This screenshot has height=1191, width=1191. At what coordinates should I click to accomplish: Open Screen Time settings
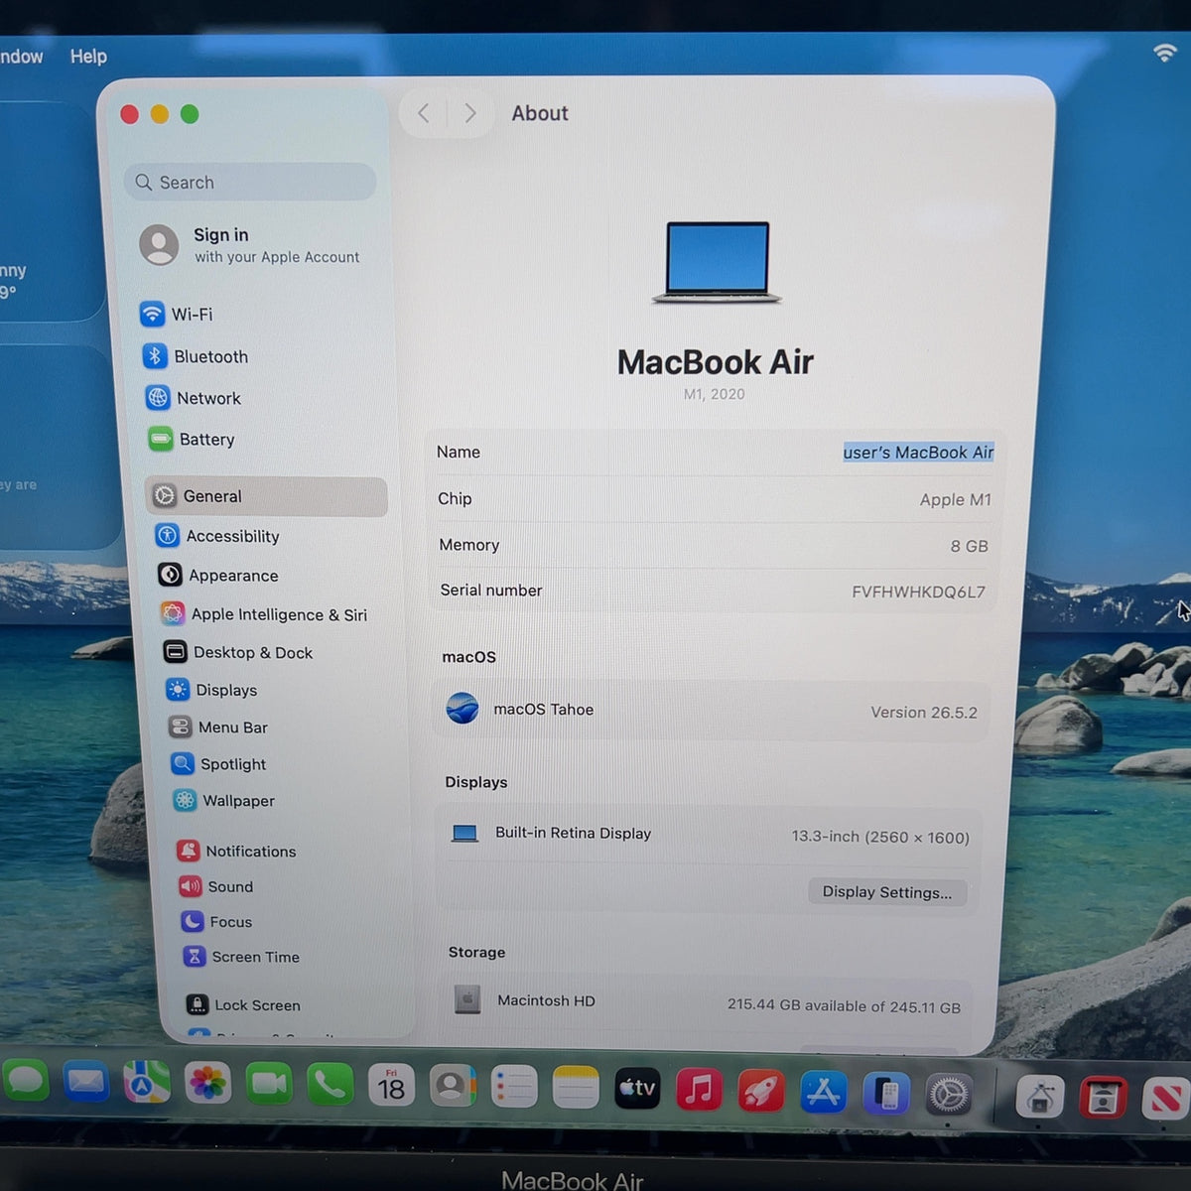[x=241, y=957]
